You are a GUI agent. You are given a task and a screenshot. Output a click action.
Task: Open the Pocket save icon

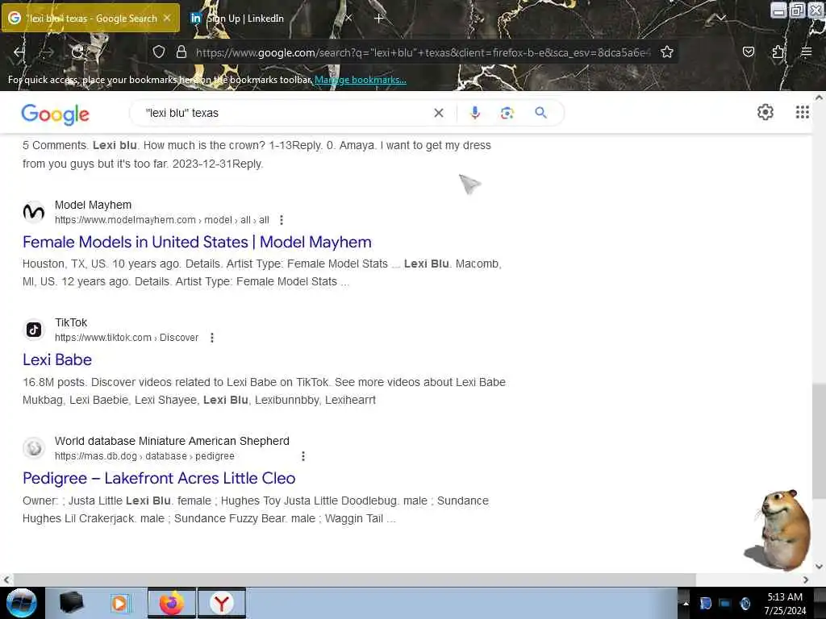click(x=748, y=52)
